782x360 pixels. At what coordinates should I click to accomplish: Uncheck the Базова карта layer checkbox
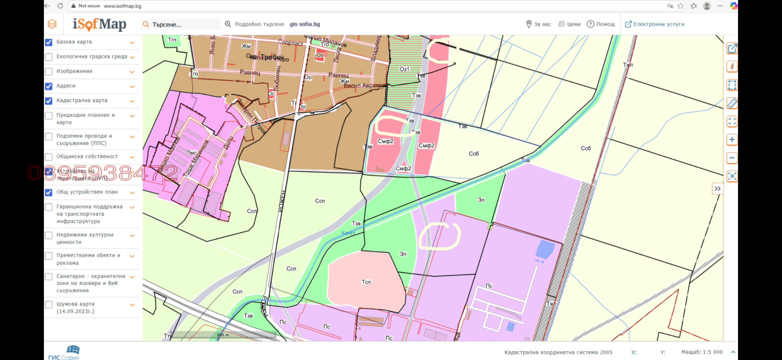pos(49,43)
